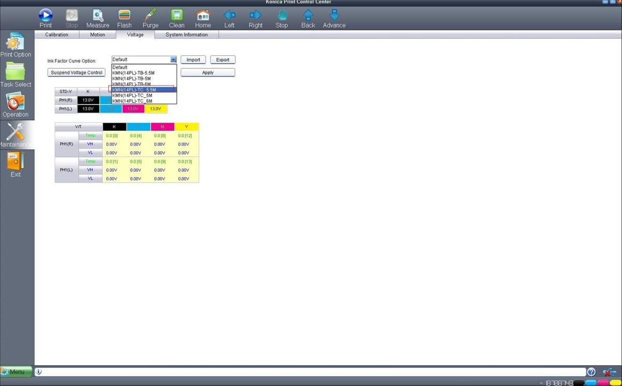Click the yellow Y header in V/T table
622x386 pixels.
point(187,127)
